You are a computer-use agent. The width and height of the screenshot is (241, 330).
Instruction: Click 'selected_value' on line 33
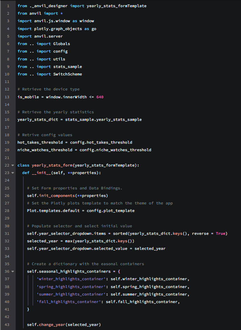[x=111, y=249]
